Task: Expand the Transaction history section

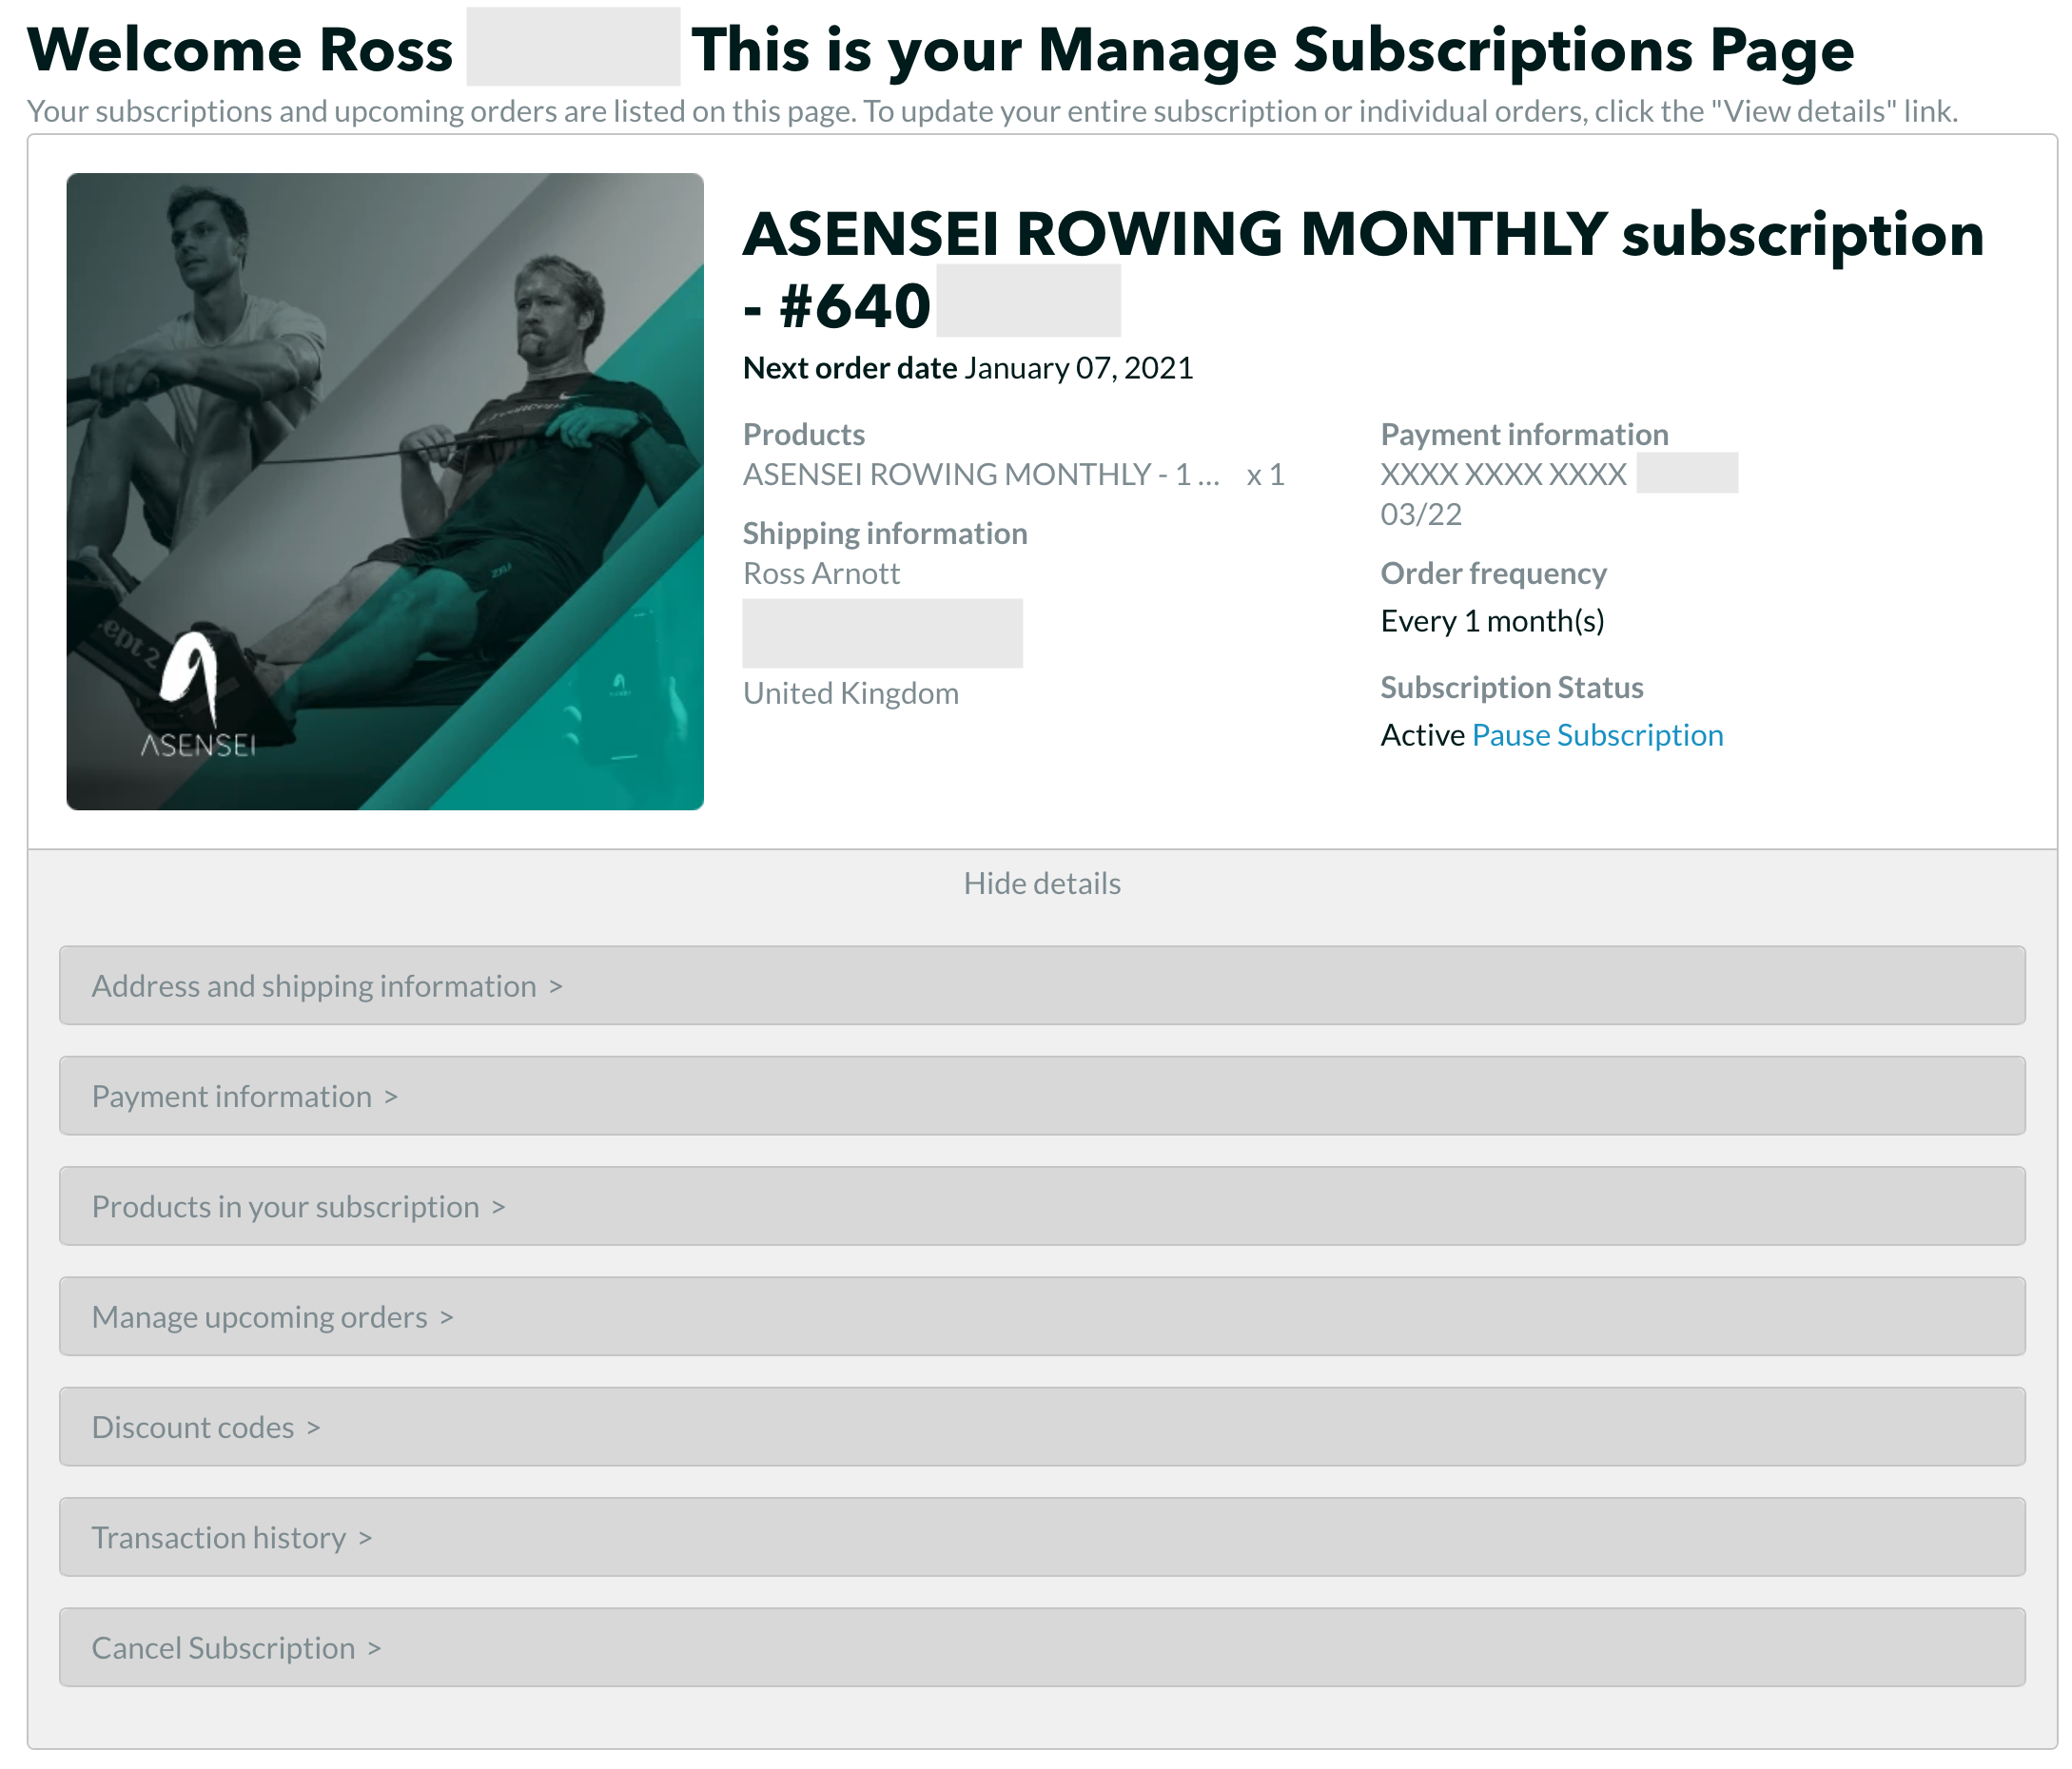Action: click(x=1042, y=1537)
